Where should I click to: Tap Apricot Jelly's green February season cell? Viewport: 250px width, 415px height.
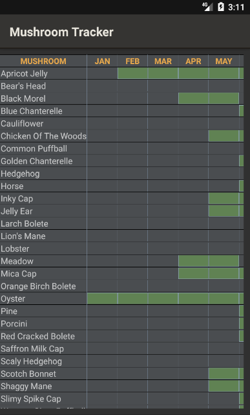tap(132, 73)
